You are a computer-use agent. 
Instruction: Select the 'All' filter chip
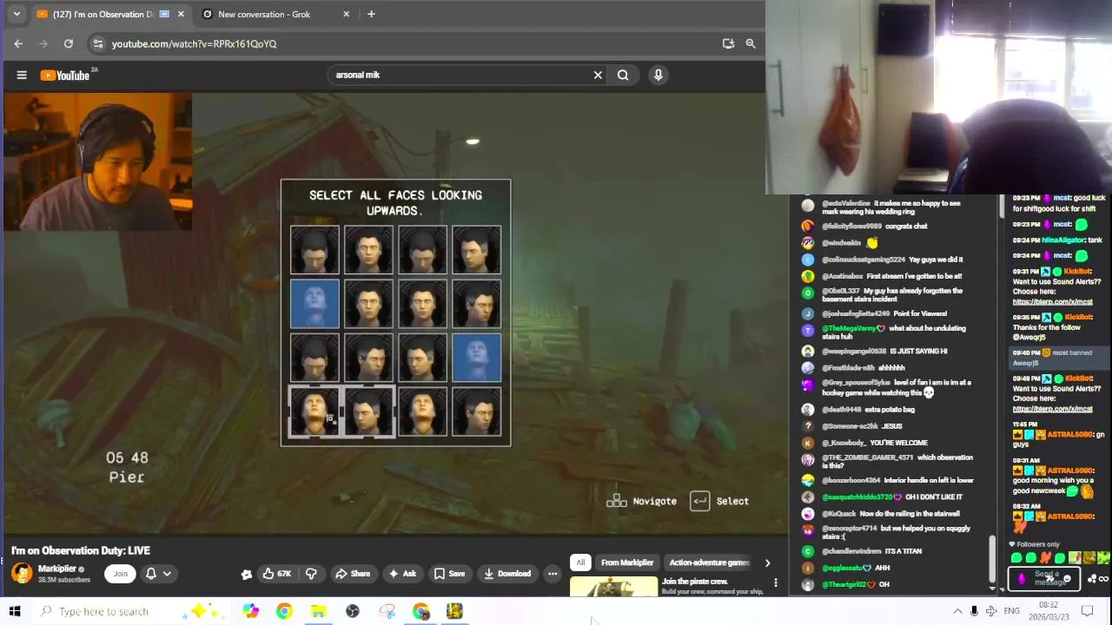coord(580,562)
